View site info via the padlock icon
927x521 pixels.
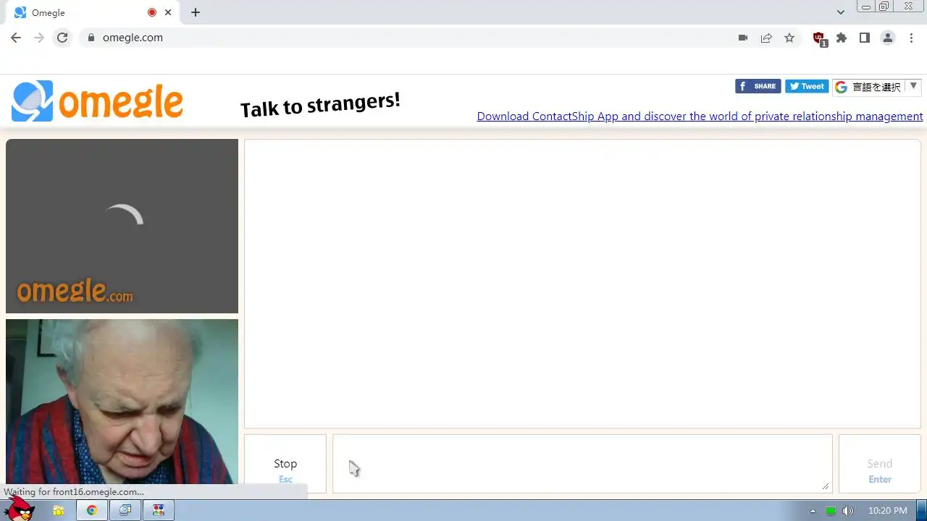pos(91,38)
